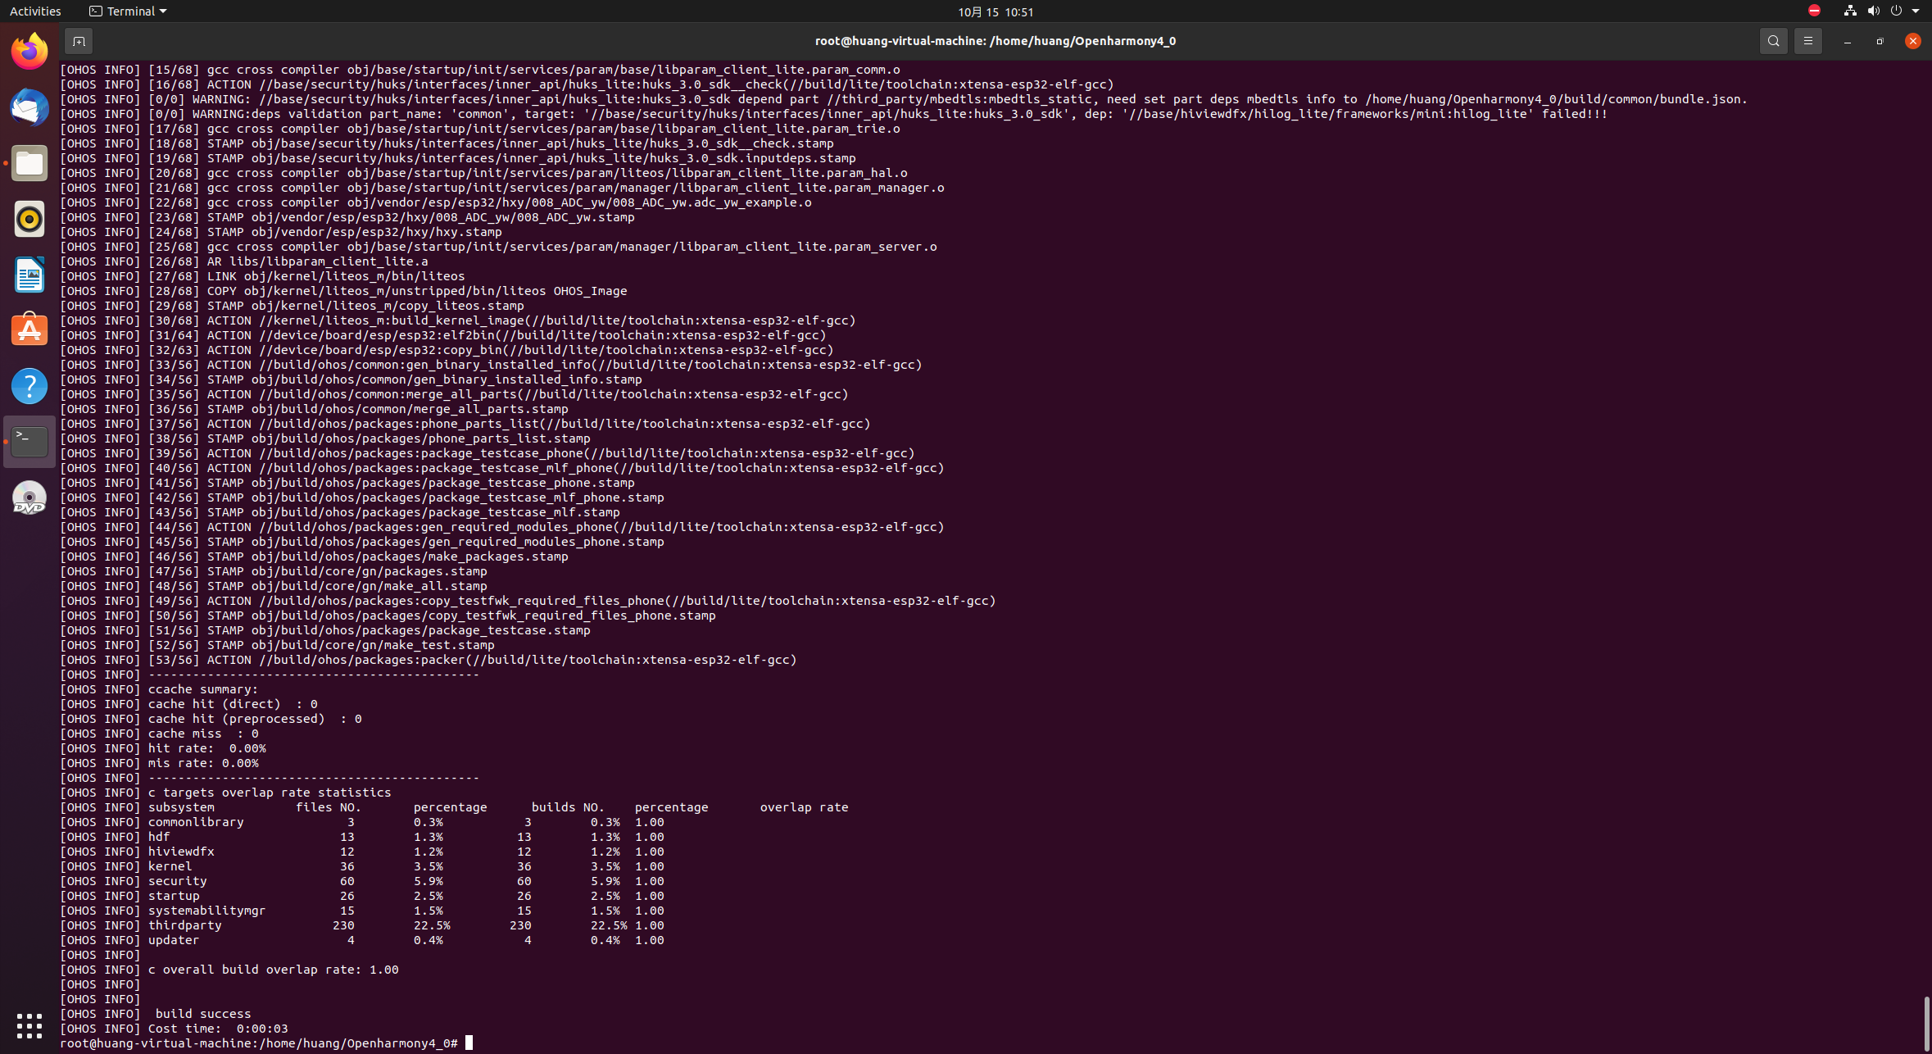Click the power tray icon

pyautogui.click(x=1896, y=11)
